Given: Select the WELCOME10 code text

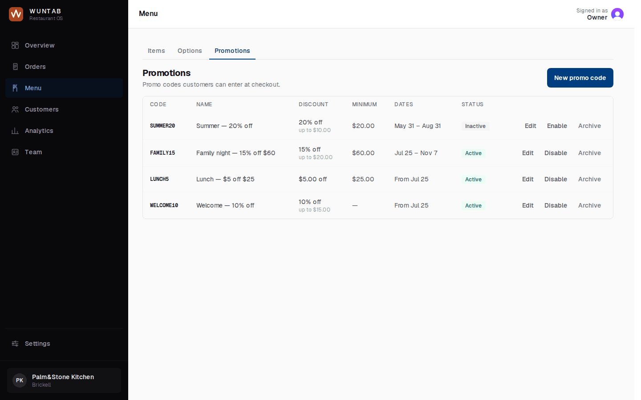Looking at the screenshot, I should [x=164, y=205].
